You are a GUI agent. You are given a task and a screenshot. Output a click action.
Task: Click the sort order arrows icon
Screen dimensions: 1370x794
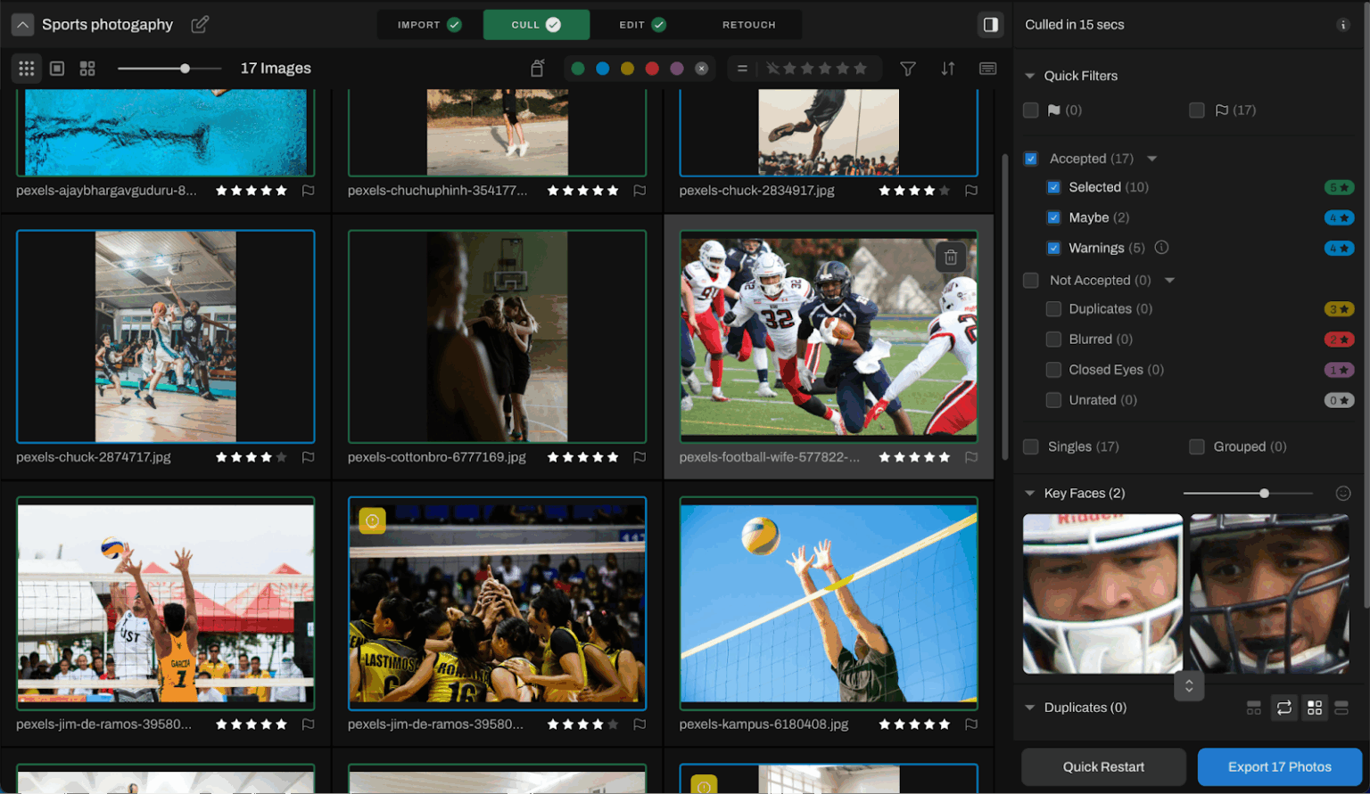point(947,68)
